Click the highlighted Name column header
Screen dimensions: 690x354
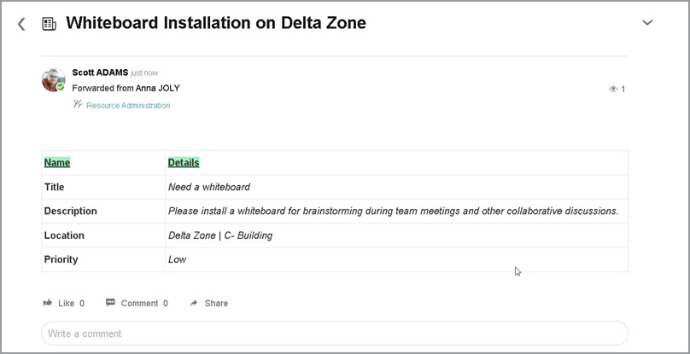[x=57, y=163]
